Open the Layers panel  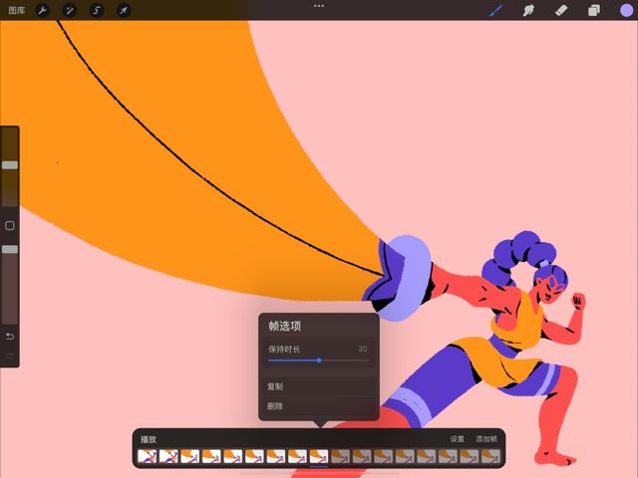(x=594, y=10)
